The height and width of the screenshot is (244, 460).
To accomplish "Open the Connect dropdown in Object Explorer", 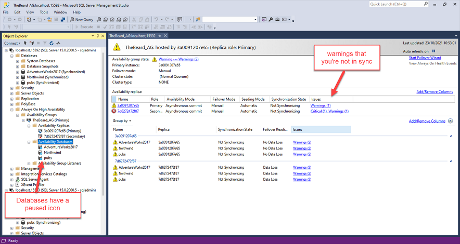I will (x=12, y=43).
